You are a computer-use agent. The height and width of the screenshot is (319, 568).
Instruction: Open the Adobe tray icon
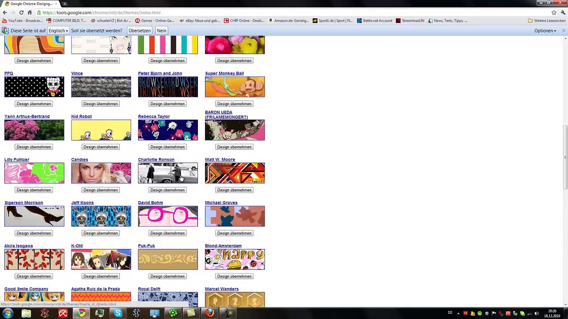pos(465,314)
